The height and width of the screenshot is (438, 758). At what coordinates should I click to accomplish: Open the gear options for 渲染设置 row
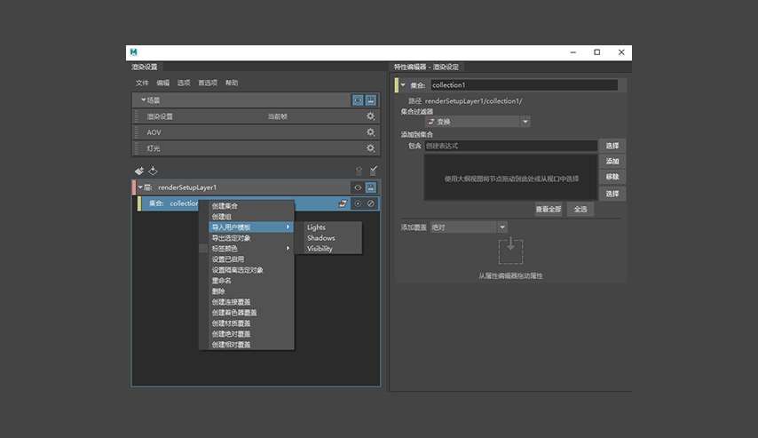370,116
